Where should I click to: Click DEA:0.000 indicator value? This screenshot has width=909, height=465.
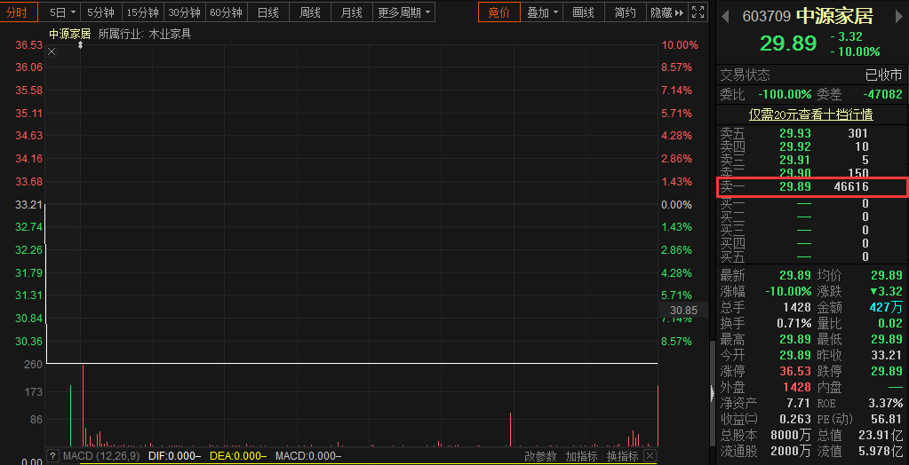coord(237,456)
